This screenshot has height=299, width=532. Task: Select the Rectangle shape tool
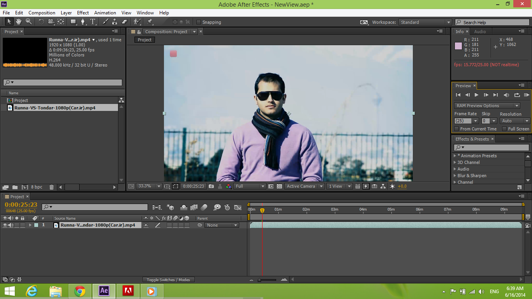pyautogui.click(x=73, y=22)
